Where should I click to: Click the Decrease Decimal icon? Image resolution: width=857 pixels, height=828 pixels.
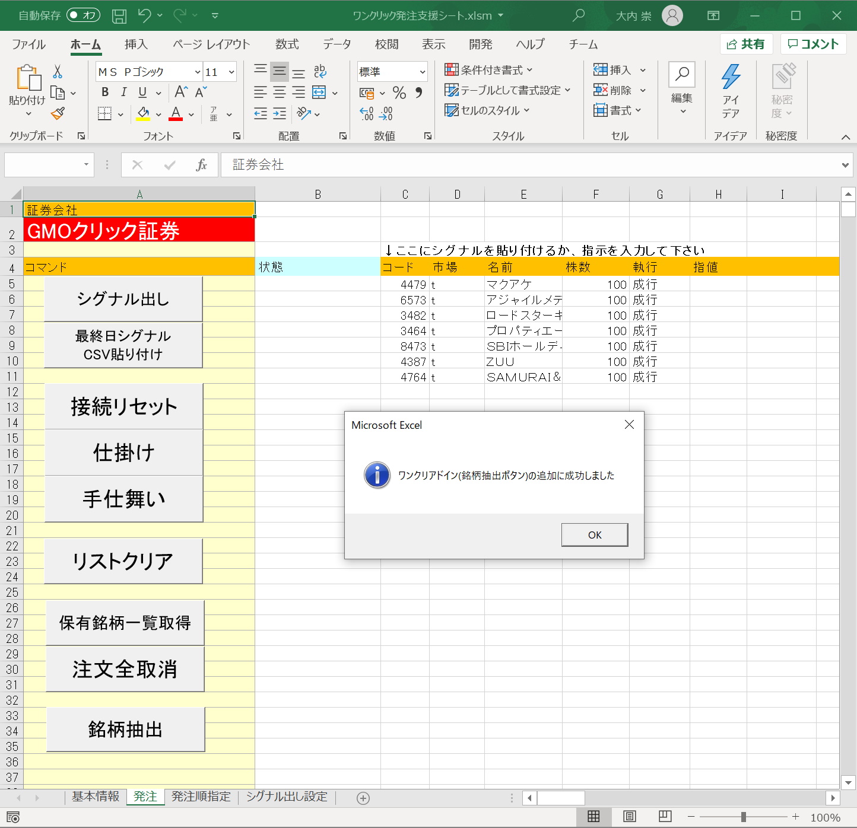coord(386,113)
